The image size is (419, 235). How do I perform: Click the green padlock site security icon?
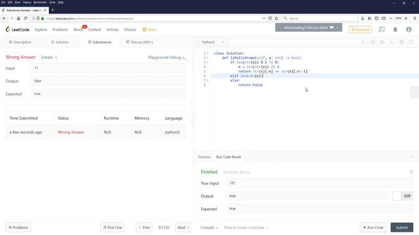43,18
